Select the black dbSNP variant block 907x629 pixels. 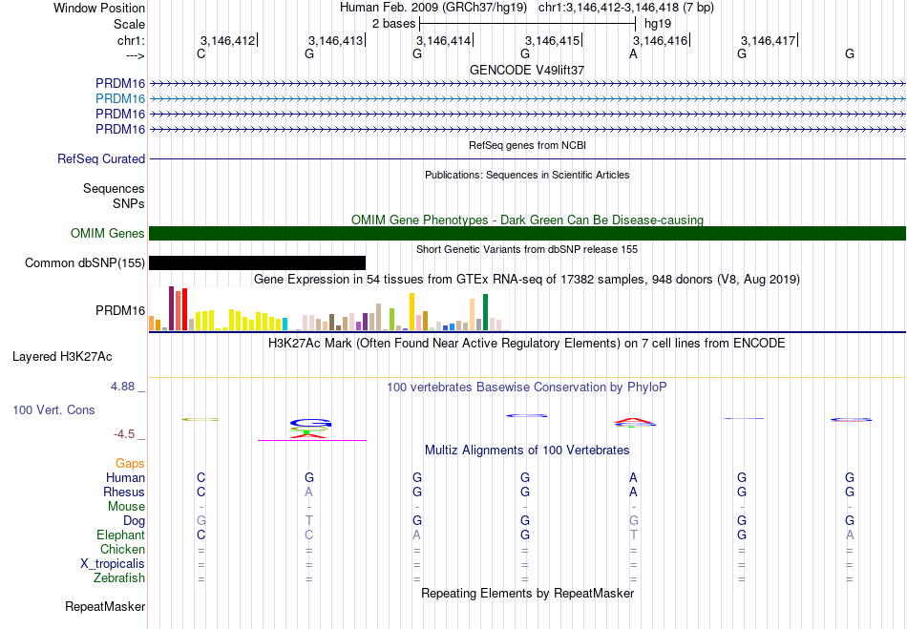(x=258, y=263)
